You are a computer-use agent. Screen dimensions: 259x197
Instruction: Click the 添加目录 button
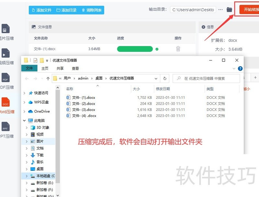[x=66, y=10]
